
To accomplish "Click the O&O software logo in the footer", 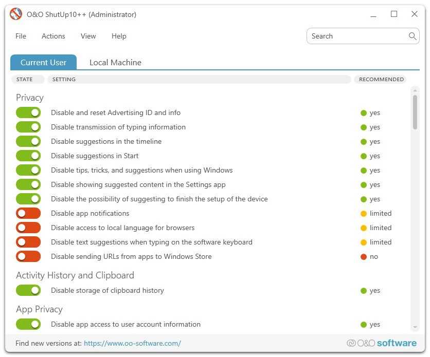I will [382, 343].
